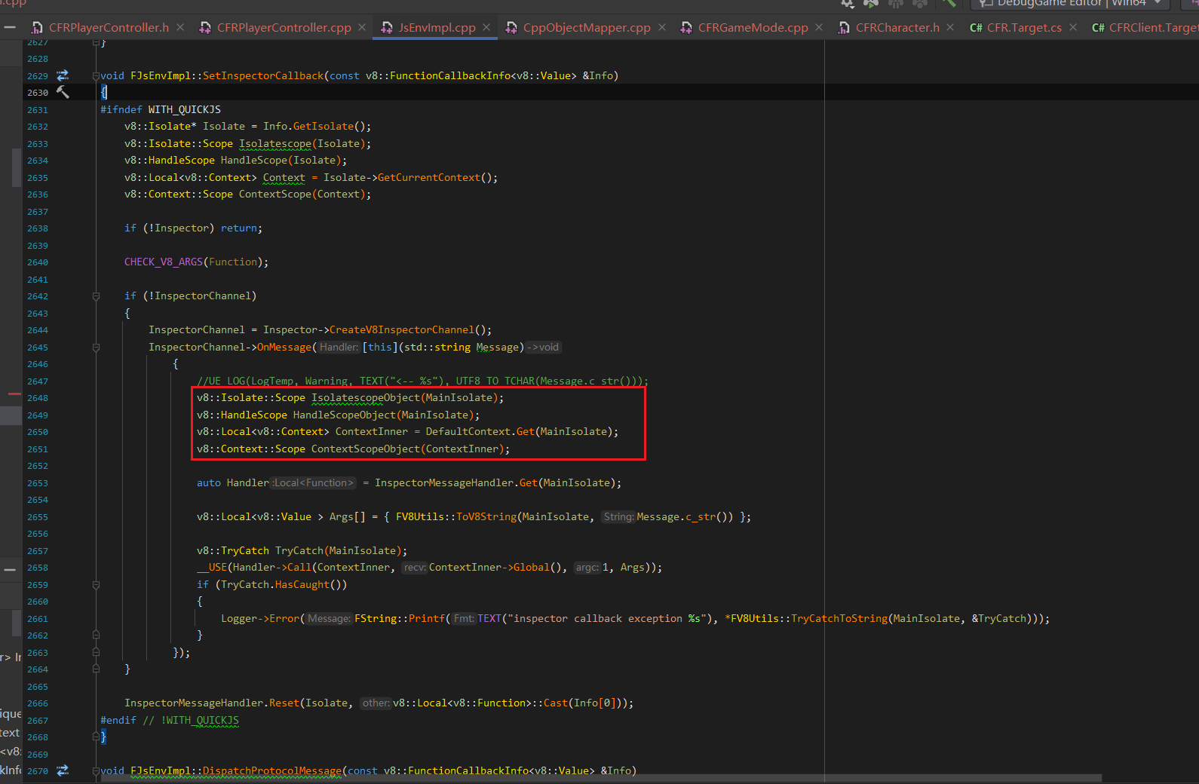Collapse the if (TryCatch.HasCaught()) fold at line 2659
Image resolution: width=1199 pixels, height=784 pixels.
[x=96, y=584]
